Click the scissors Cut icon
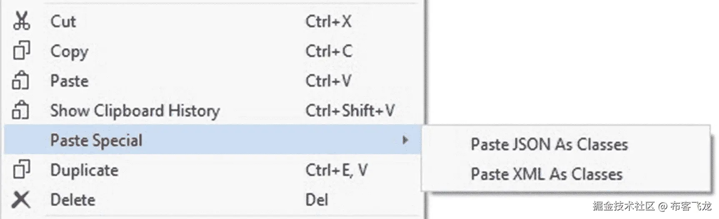The height and width of the screenshot is (219, 719). (x=21, y=21)
